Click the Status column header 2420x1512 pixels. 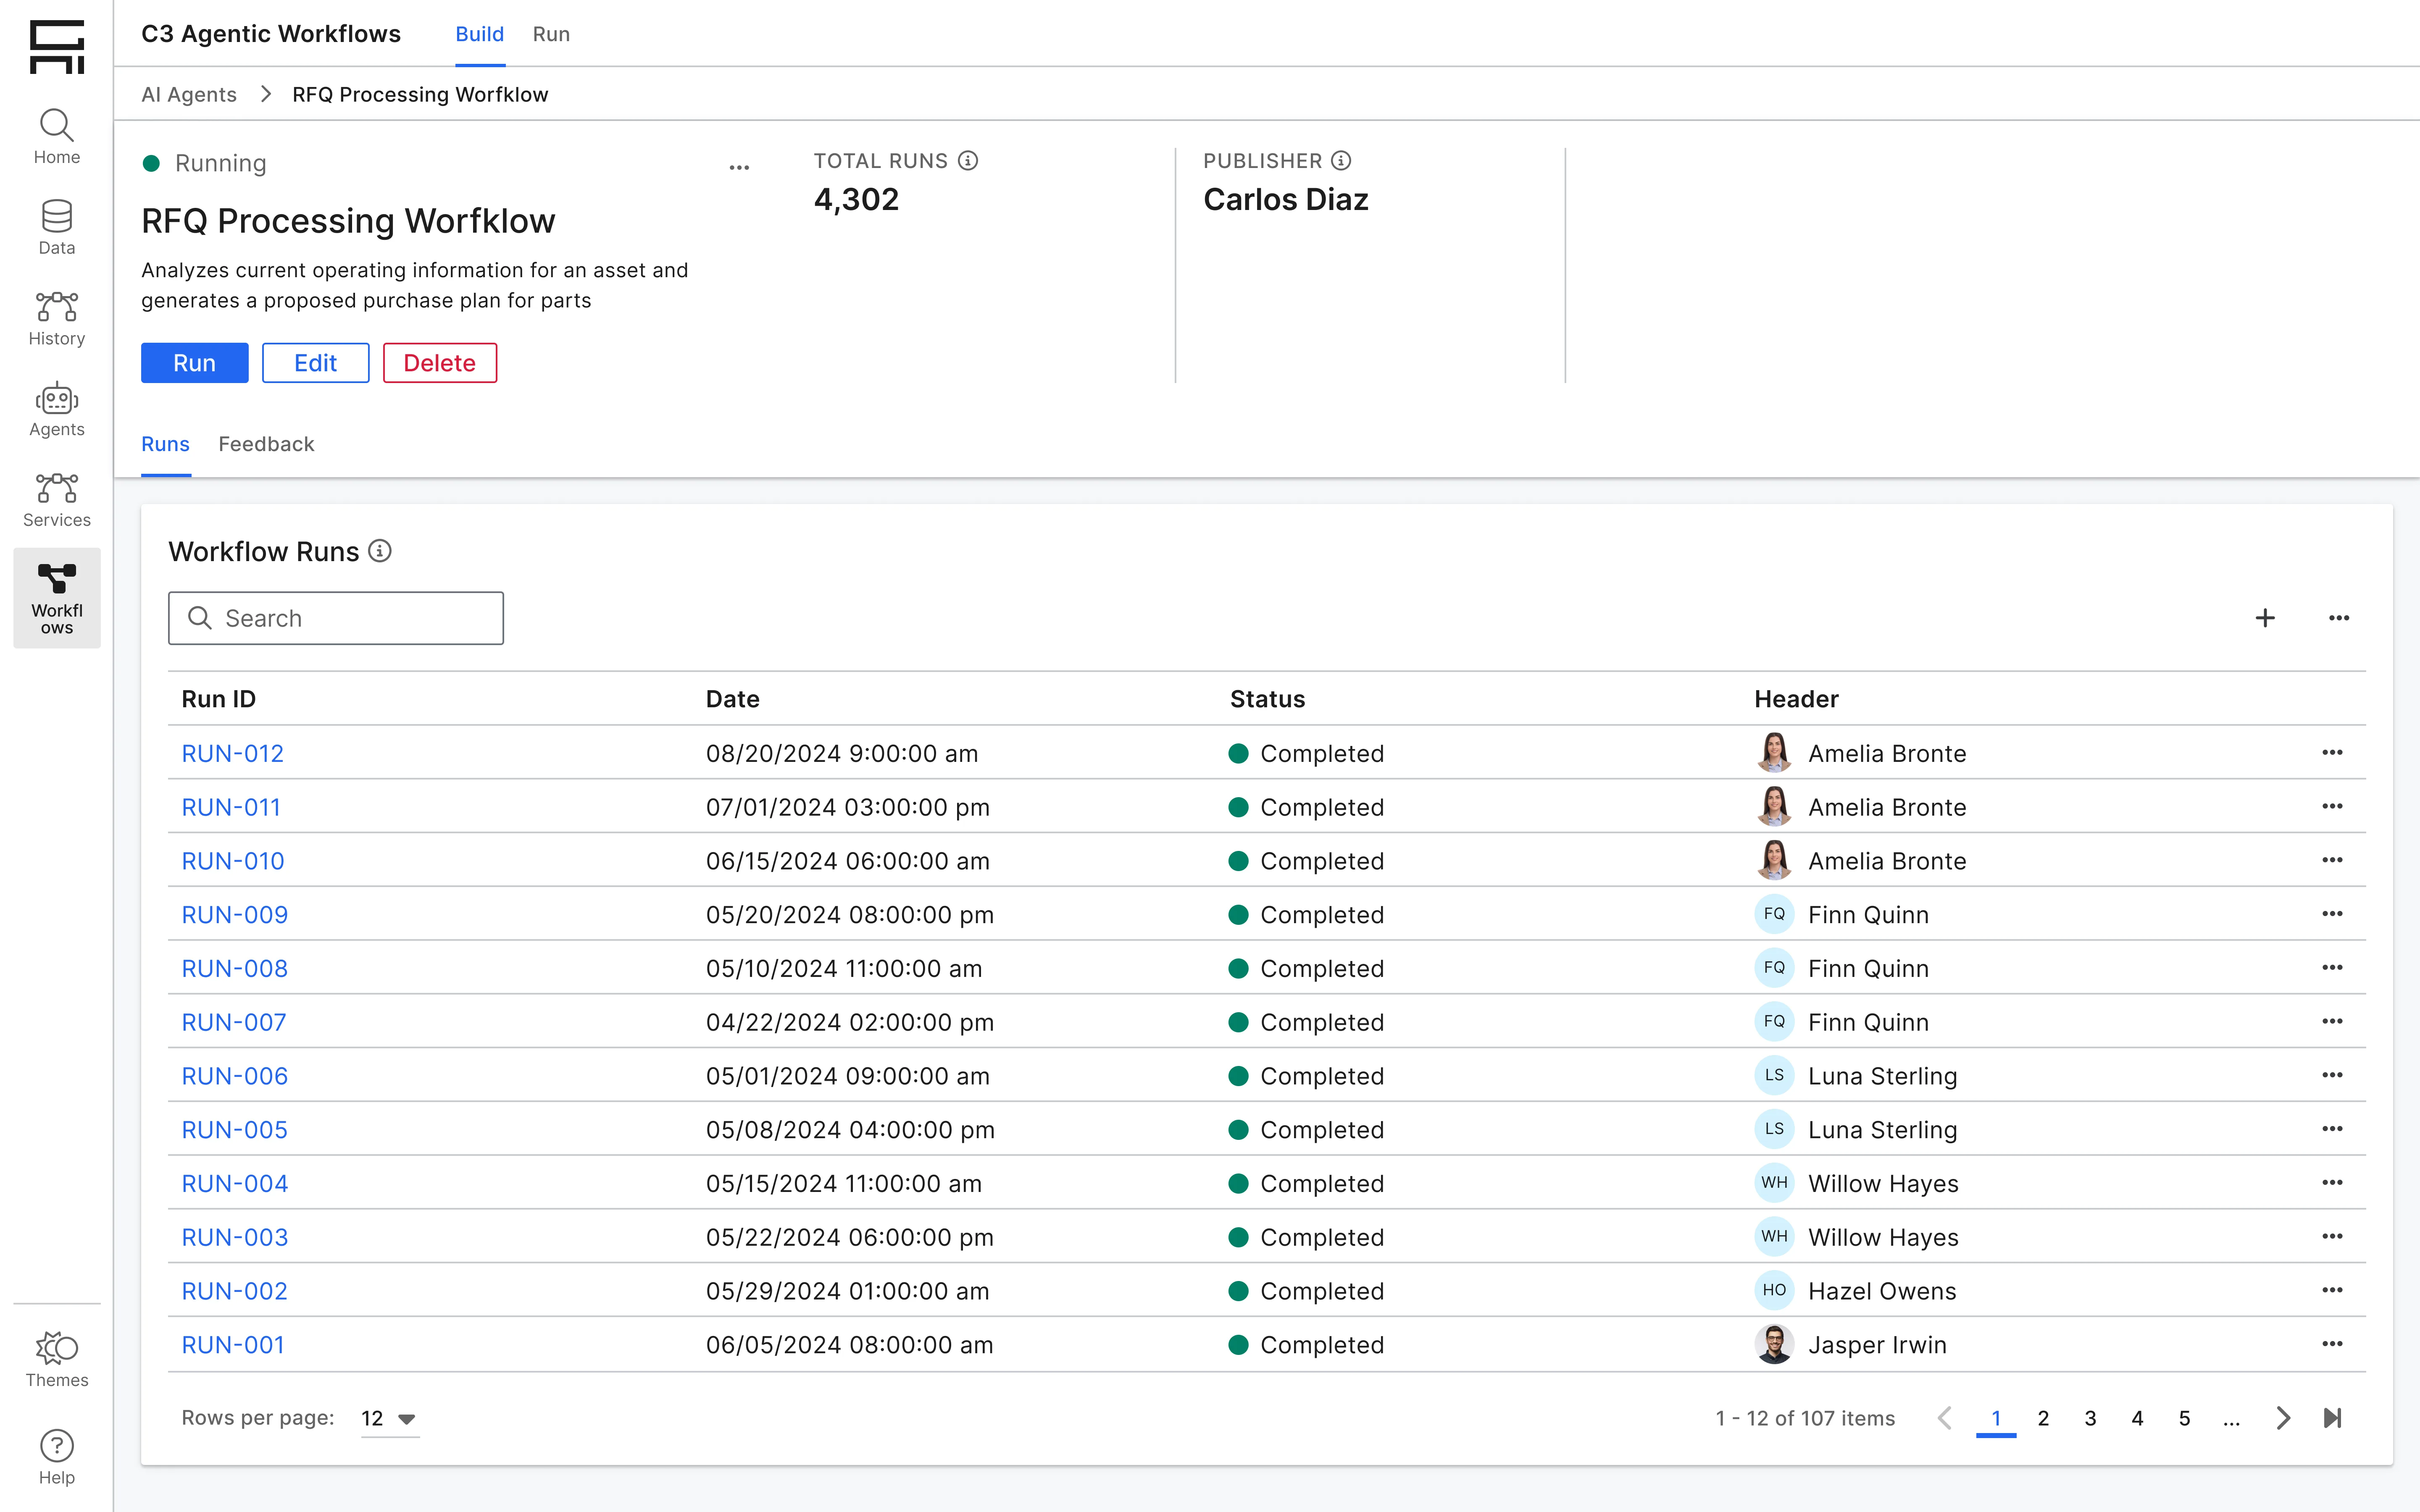tap(1267, 699)
